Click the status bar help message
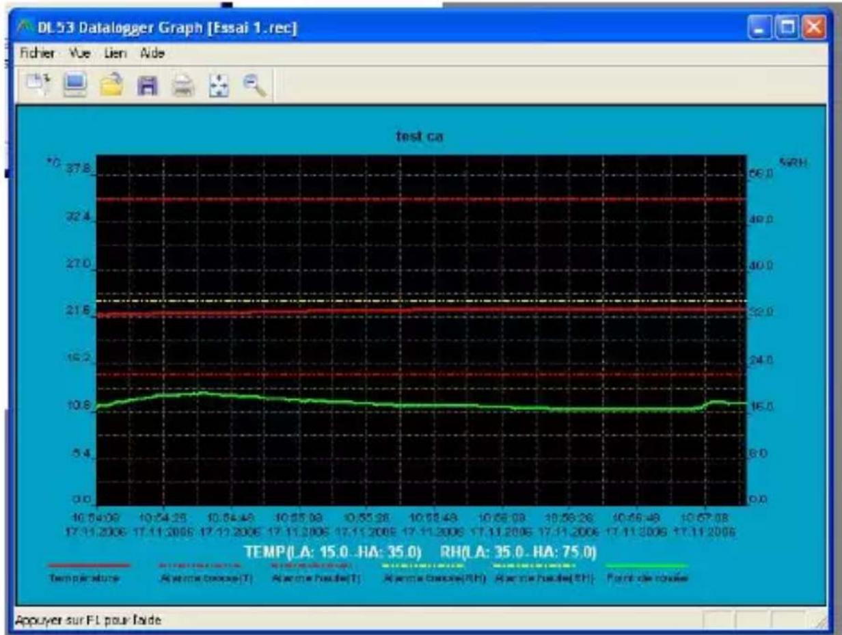The width and height of the screenshot is (842, 635). pyautogui.click(x=90, y=619)
